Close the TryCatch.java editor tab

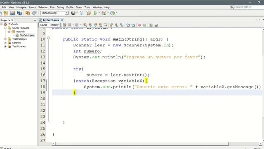coord(62,20)
